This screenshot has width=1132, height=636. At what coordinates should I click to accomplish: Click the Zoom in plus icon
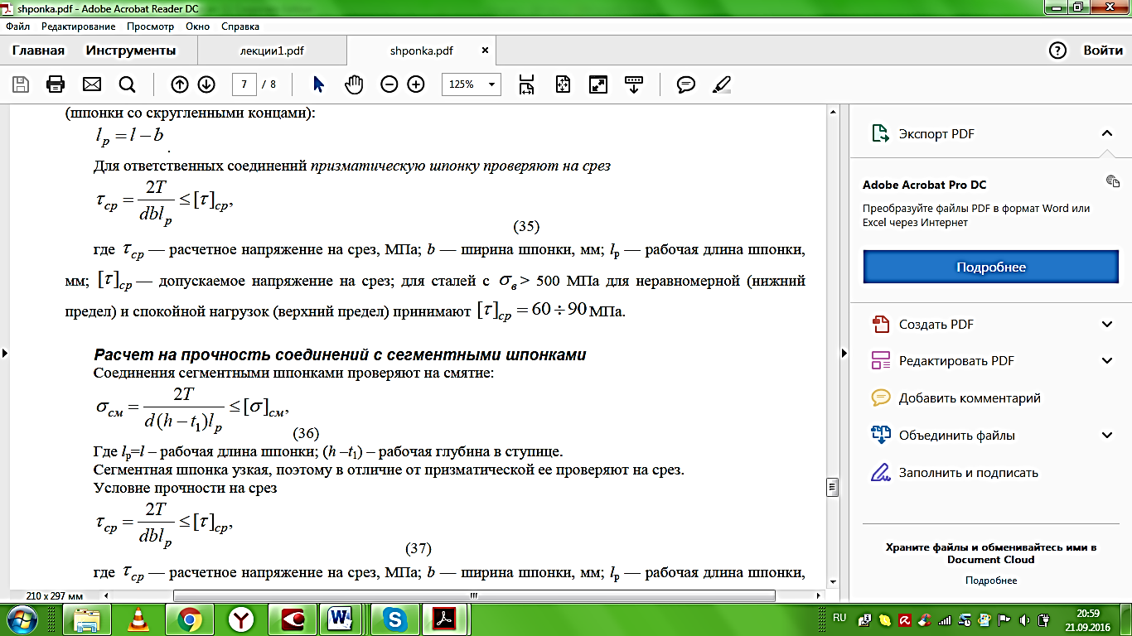coord(416,84)
